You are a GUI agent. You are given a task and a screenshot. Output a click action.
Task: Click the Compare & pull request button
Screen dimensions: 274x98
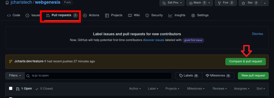[x=246, y=62]
